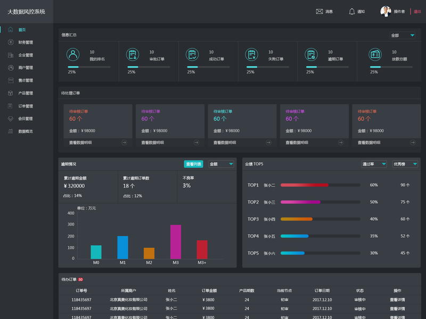Click the 失败订单 icon
This screenshot has height=319, width=426.
click(251, 55)
